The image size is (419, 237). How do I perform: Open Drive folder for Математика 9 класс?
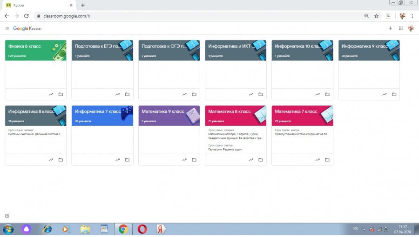194,160
